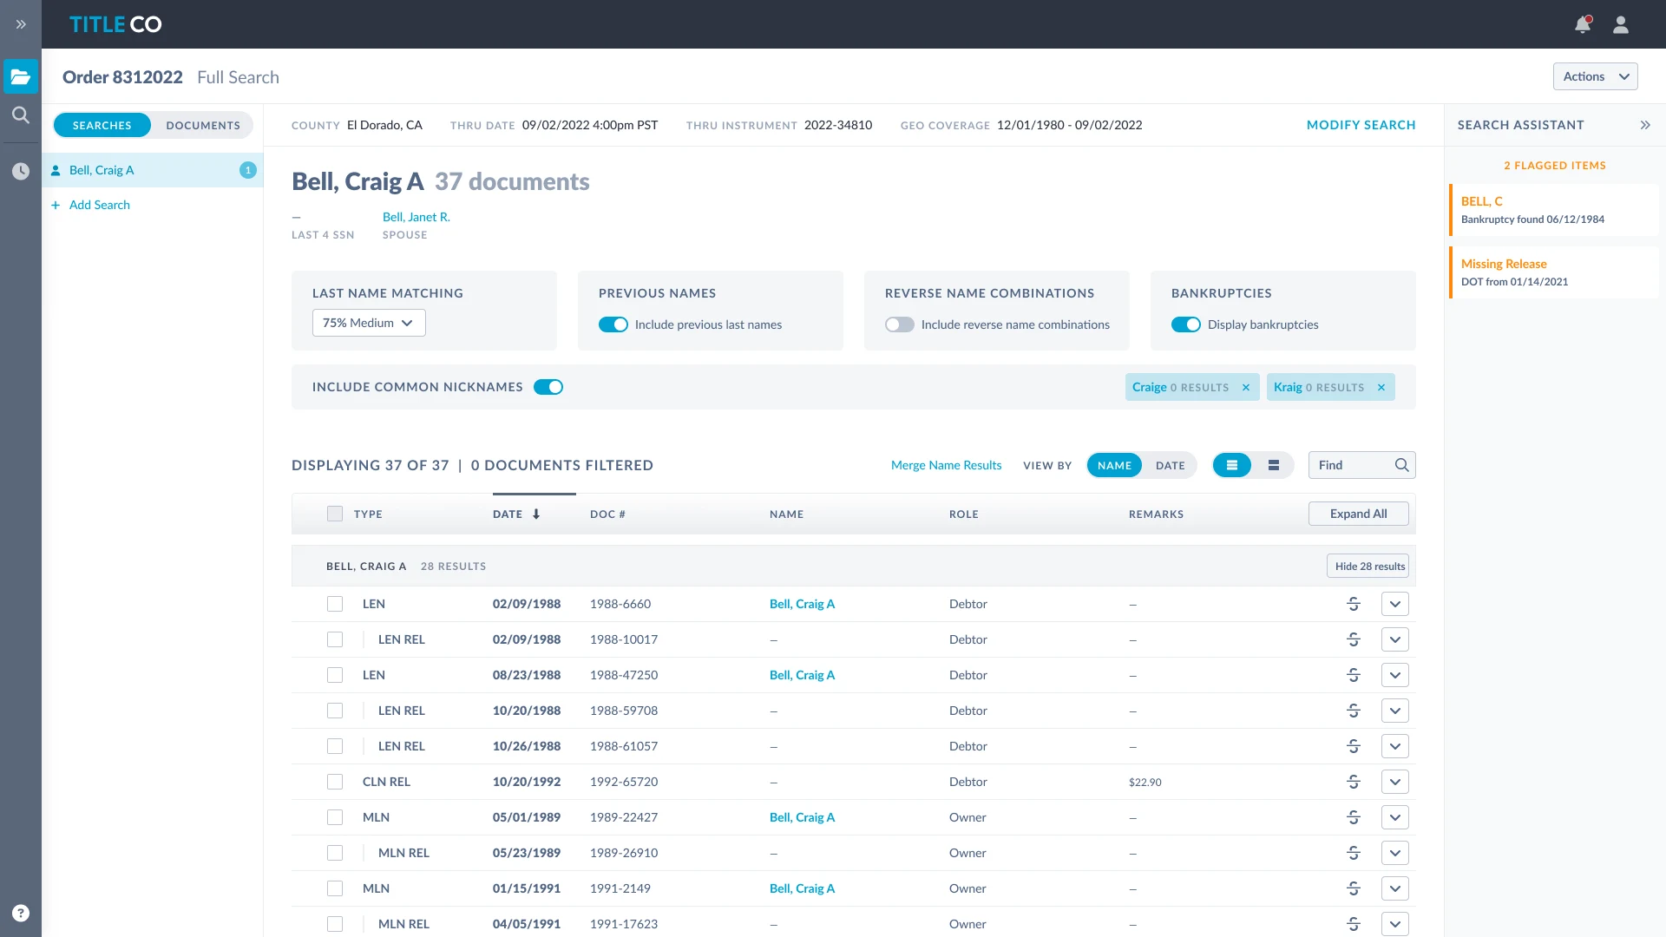This screenshot has width=1666, height=937.
Task: Remove the Craige nickname chip
Action: (x=1246, y=387)
